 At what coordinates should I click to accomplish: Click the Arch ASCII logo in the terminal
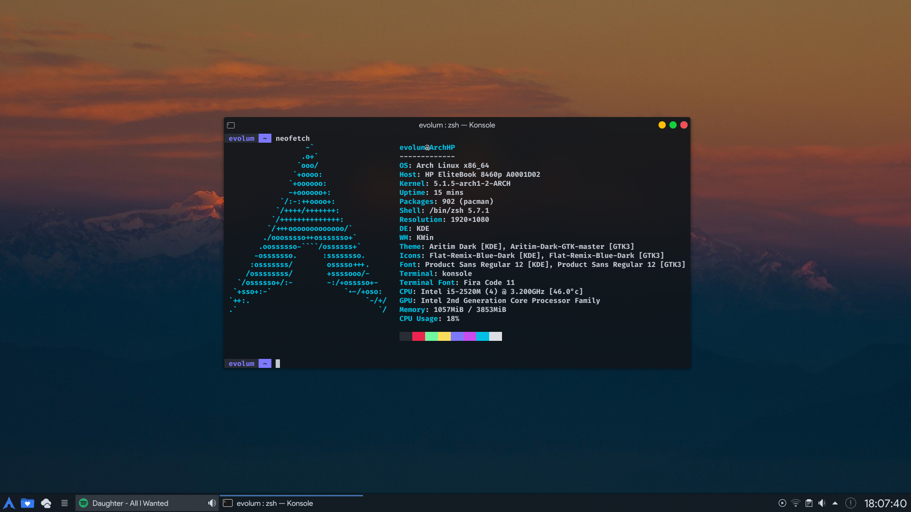[308, 229]
